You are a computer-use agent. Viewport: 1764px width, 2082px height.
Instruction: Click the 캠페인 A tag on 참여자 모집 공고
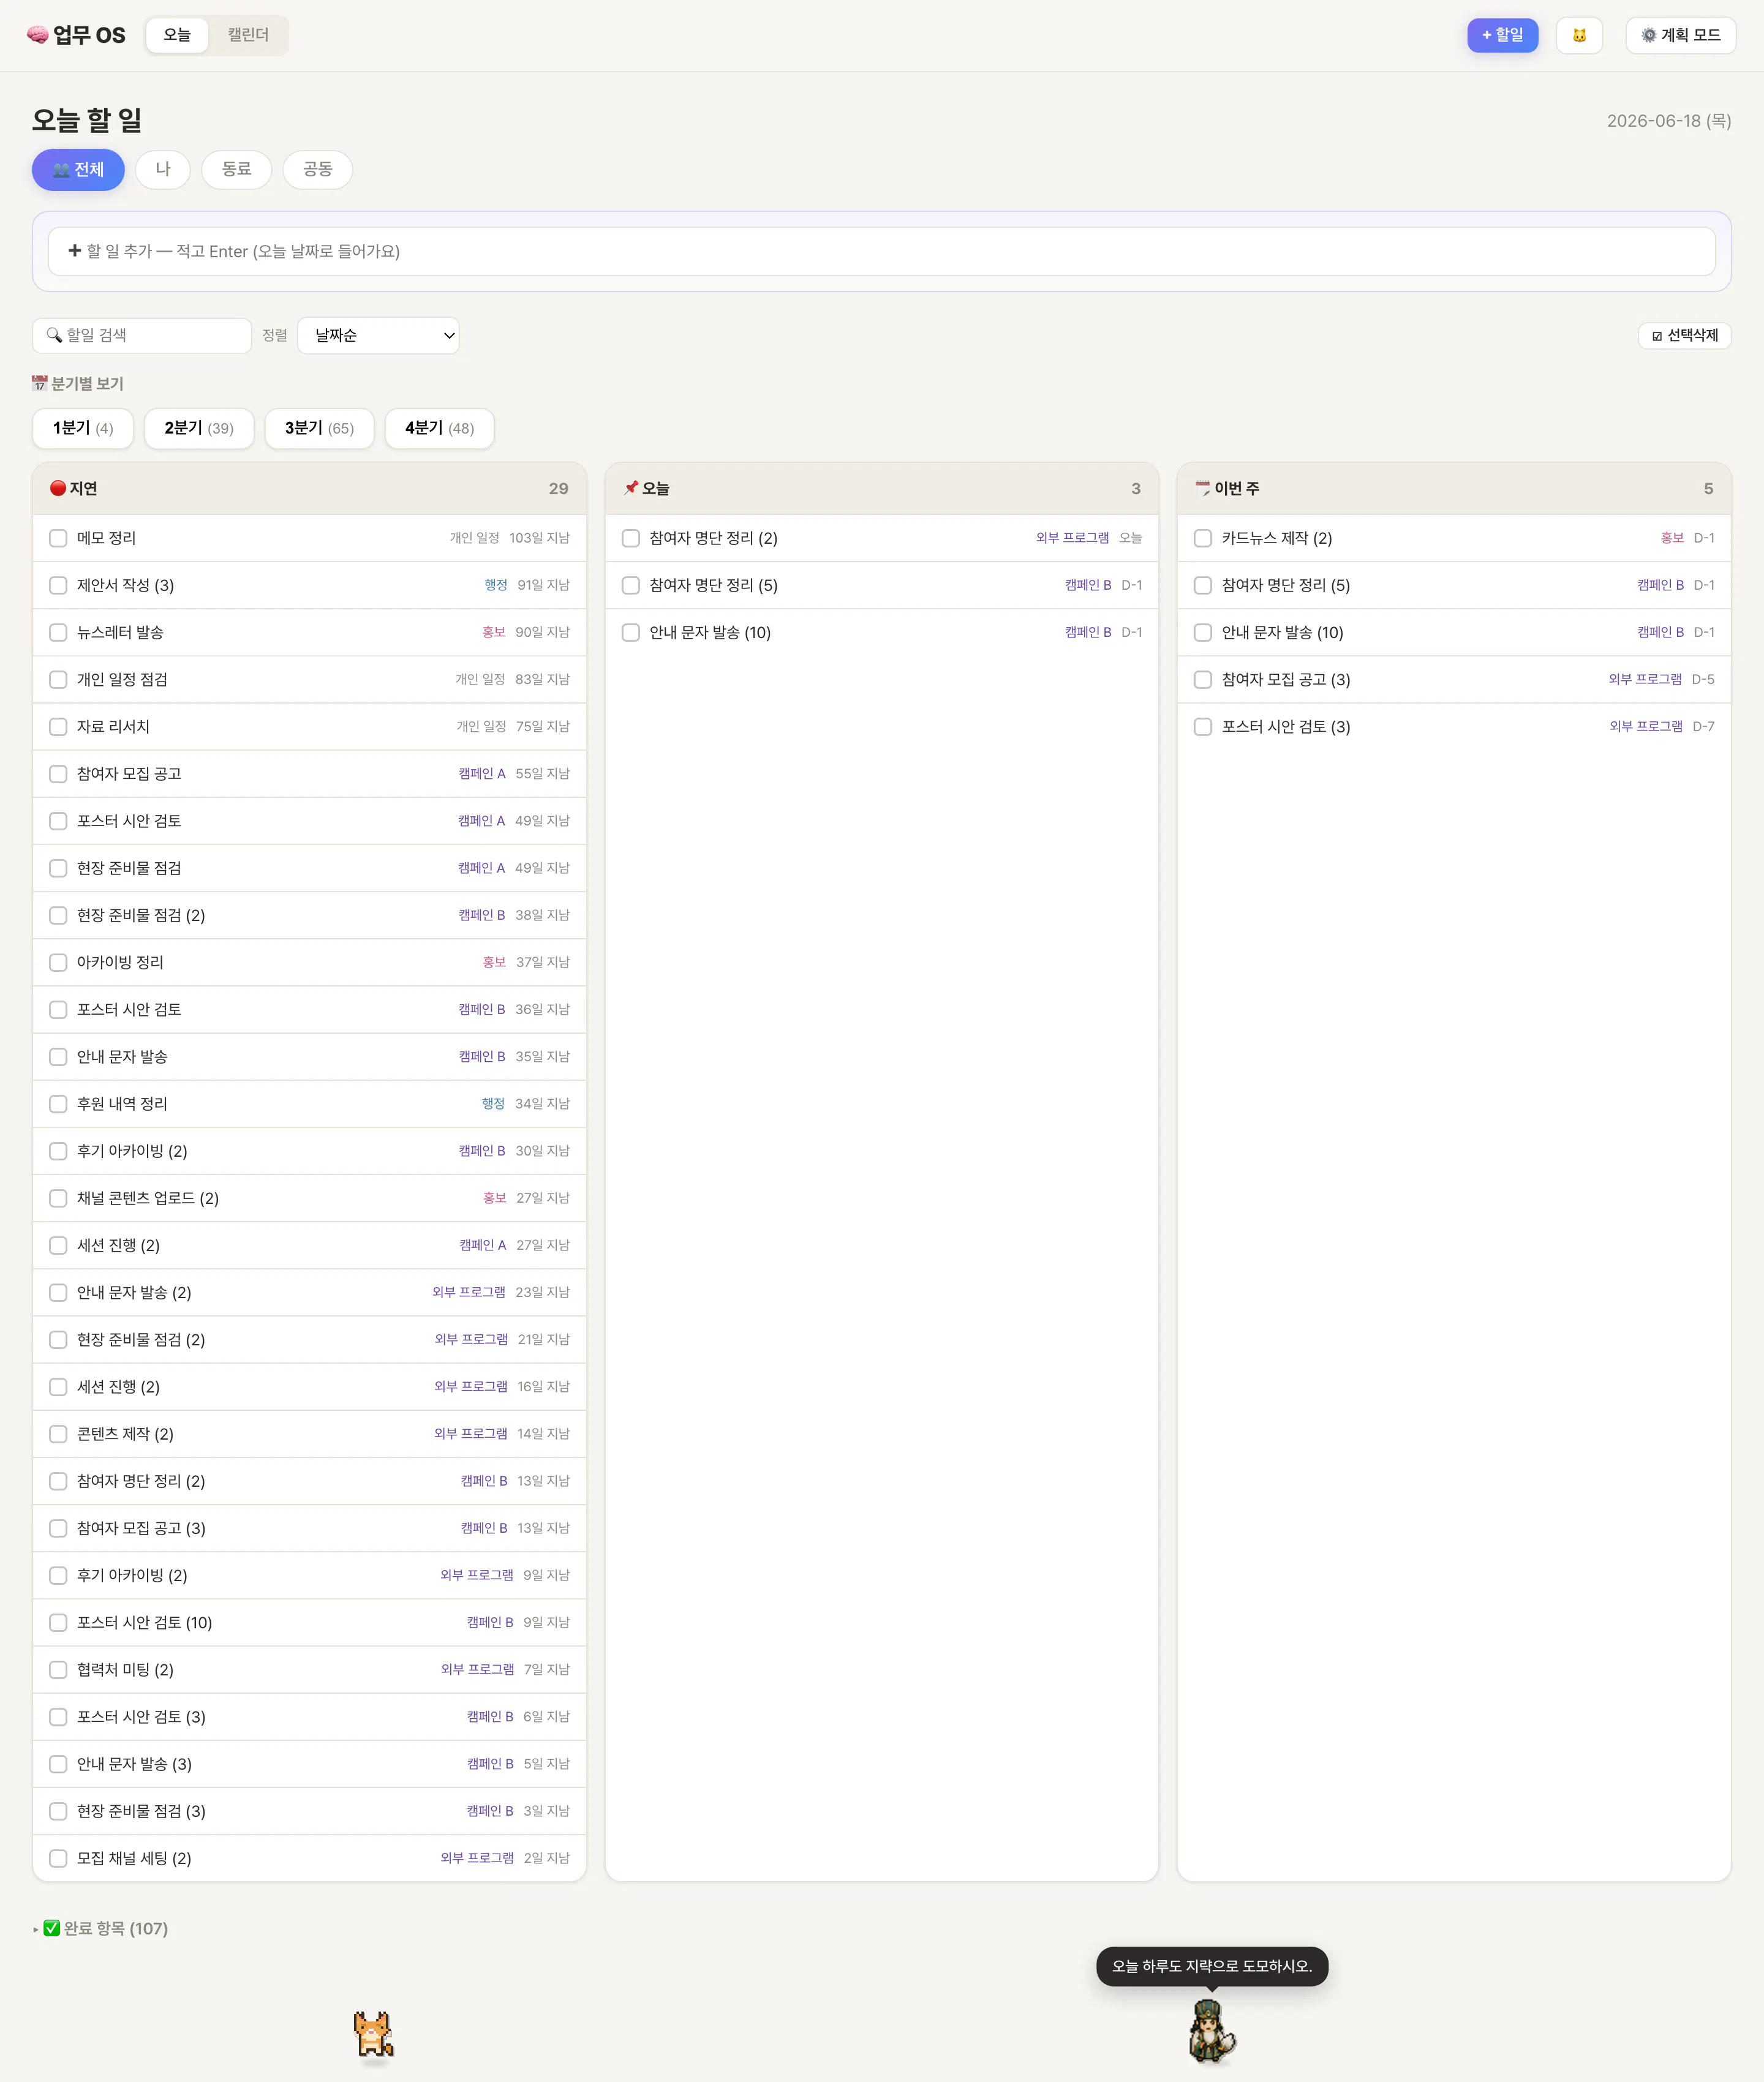pos(482,773)
